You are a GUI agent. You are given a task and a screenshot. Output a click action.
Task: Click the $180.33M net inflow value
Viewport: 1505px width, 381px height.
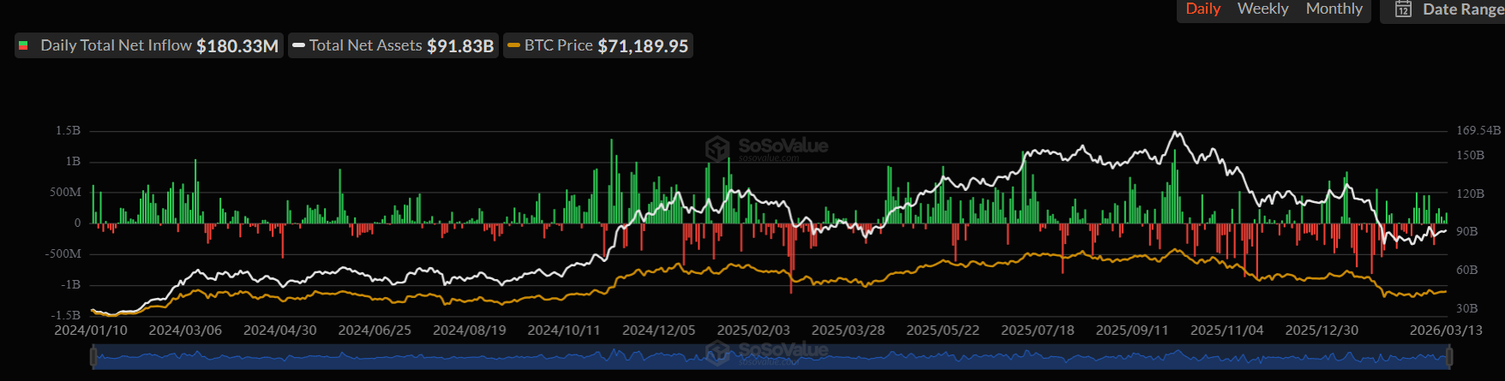click(237, 46)
